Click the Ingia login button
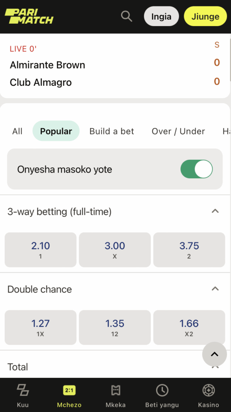The image size is (231, 412). point(161,16)
